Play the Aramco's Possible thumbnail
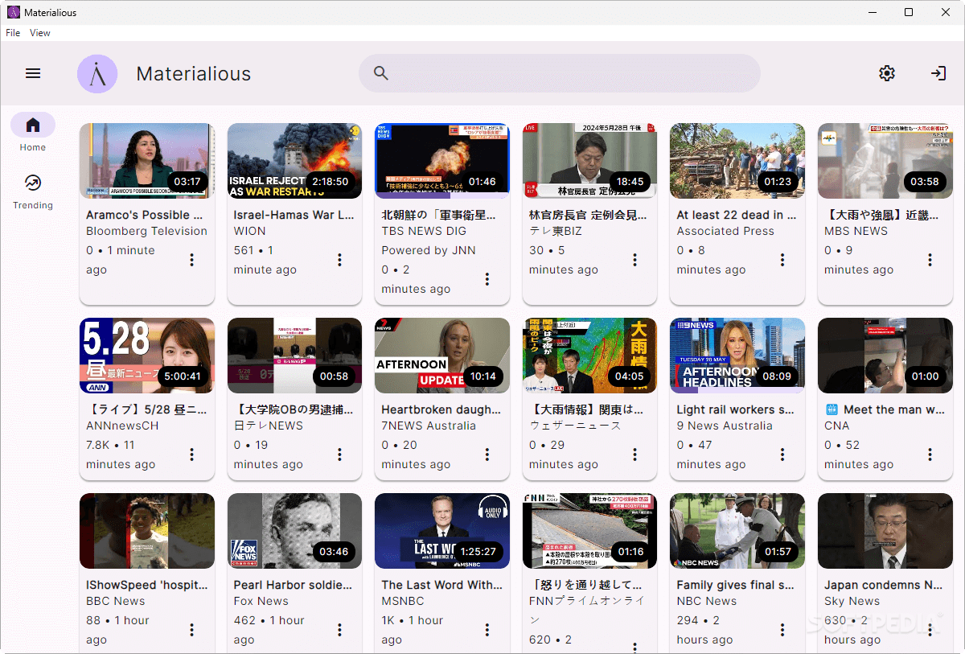The image size is (965, 654). [x=147, y=161]
